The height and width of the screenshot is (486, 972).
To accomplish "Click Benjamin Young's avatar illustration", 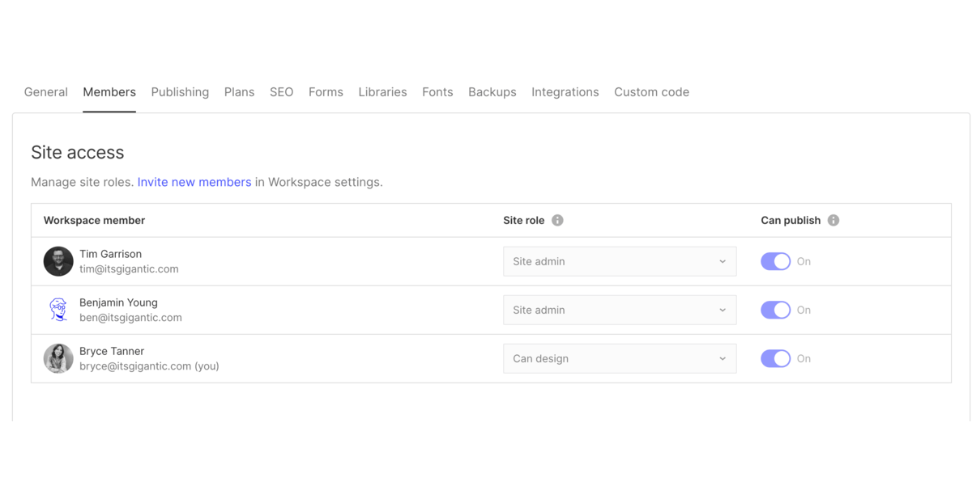I will 58,310.
